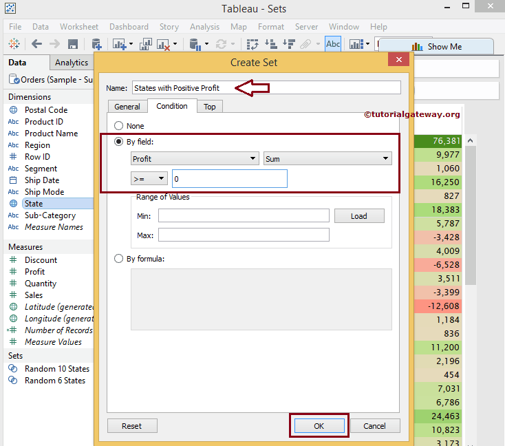Open the Analysis menu
The height and width of the screenshot is (446, 505).
pyautogui.click(x=204, y=27)
